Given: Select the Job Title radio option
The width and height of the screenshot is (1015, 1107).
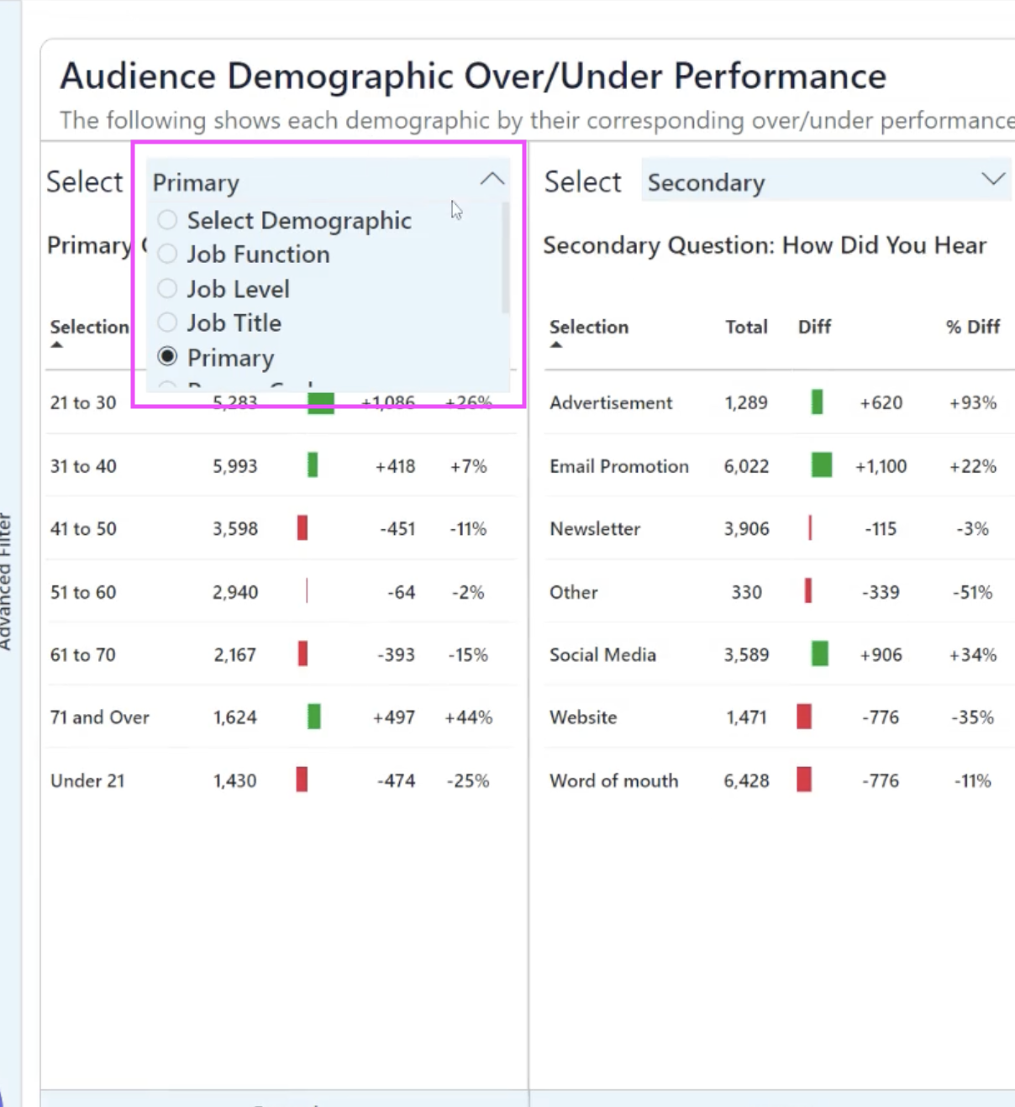Looking at the screenshot, I should pyautogui.click(x=168, y=323).
